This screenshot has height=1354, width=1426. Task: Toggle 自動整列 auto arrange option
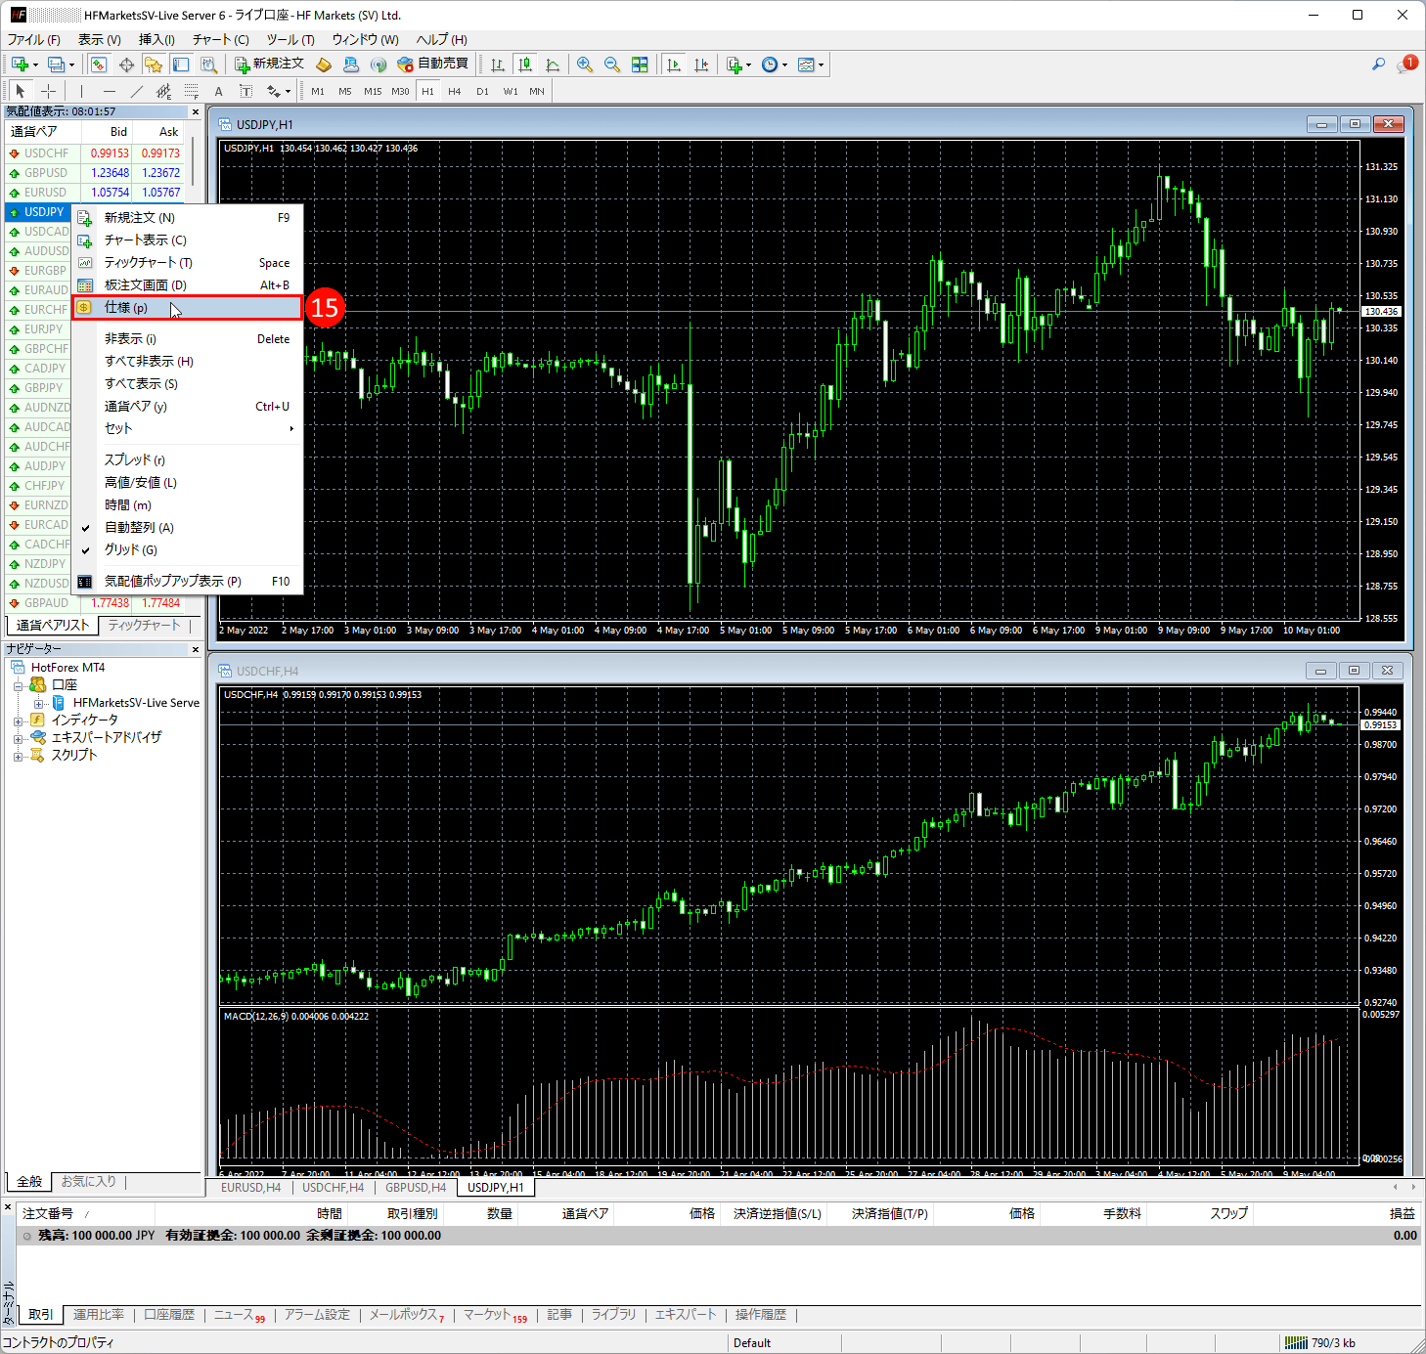coord(139,528)
